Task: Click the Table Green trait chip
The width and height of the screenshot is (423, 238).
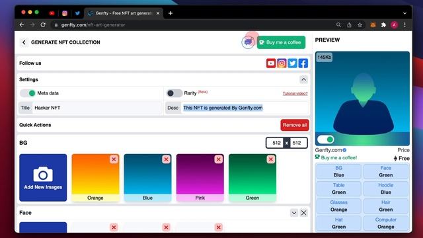Action: (x=338, y=188)
